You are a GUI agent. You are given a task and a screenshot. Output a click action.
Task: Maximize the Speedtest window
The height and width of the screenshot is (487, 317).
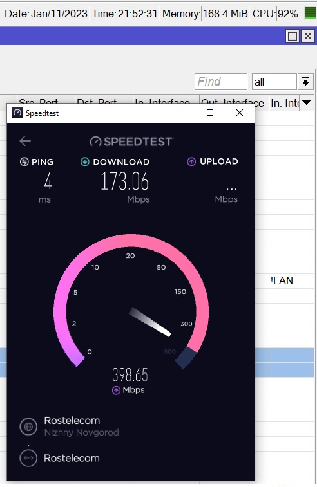210,113
